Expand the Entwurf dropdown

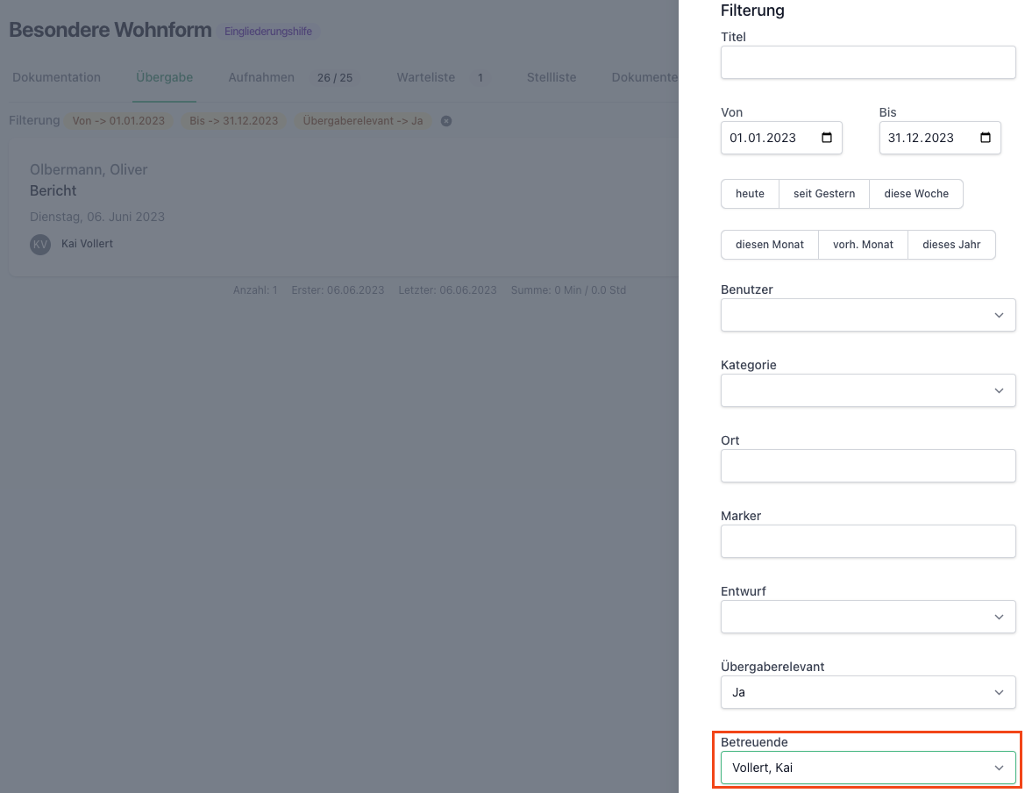click(868, 617)
